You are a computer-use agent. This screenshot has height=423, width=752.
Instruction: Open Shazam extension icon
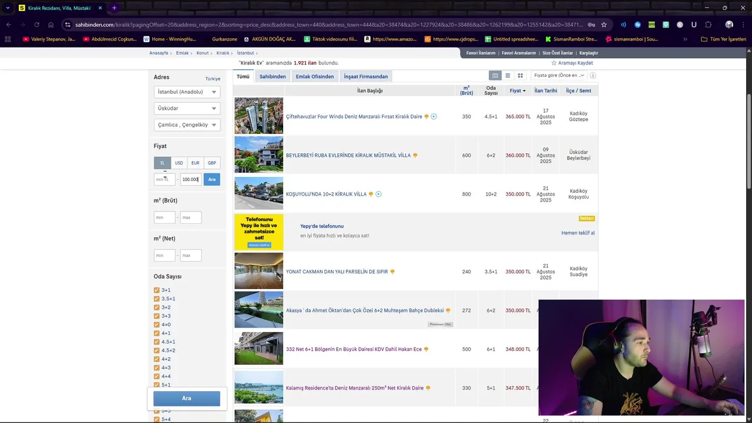(637, 25)
